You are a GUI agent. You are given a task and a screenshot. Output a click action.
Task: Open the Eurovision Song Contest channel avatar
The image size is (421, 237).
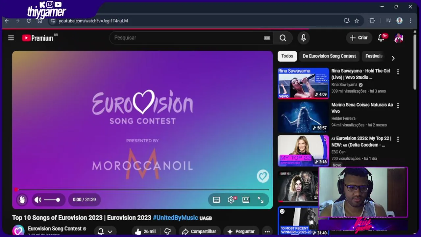coord(18,231)
